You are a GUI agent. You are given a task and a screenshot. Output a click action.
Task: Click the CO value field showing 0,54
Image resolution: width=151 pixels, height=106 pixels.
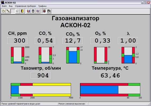45,41
